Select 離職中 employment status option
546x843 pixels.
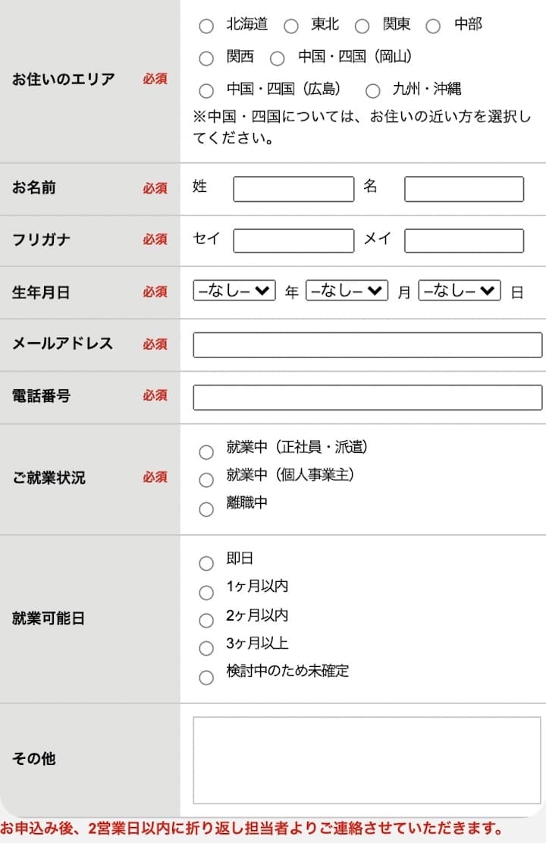[x=206, y=508]
